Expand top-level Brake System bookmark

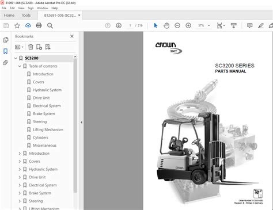click(20, 193)
